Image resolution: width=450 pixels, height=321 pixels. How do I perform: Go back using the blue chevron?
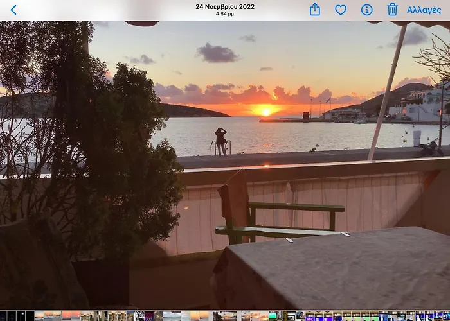click(14, 10)
